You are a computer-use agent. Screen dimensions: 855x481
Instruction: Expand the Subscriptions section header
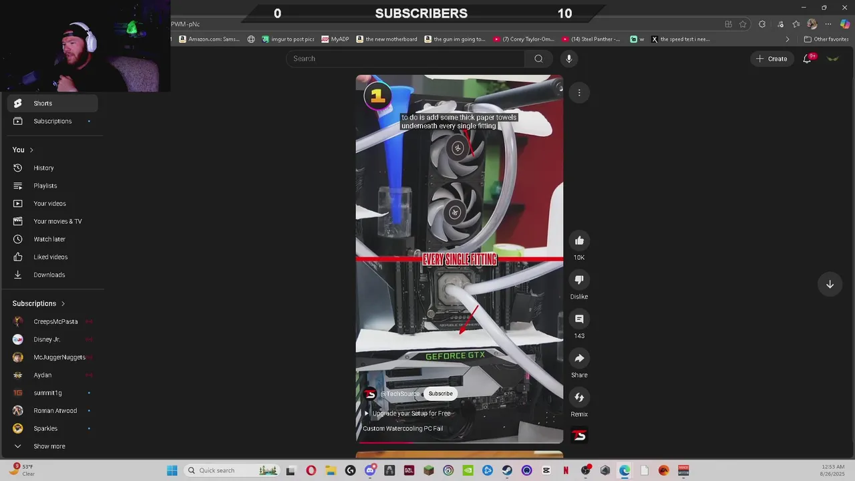point(39,303)
